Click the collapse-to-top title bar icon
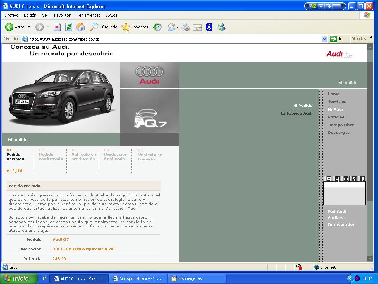This screenshot has width=378, height=284. pyautogui.click(x=321, y=6)
